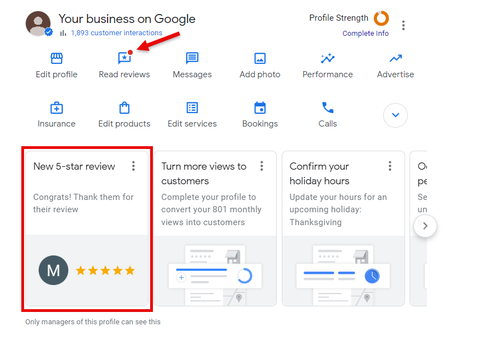Open the Turn more views card menu
Screen dimensions: 479x345
point(262,166)
